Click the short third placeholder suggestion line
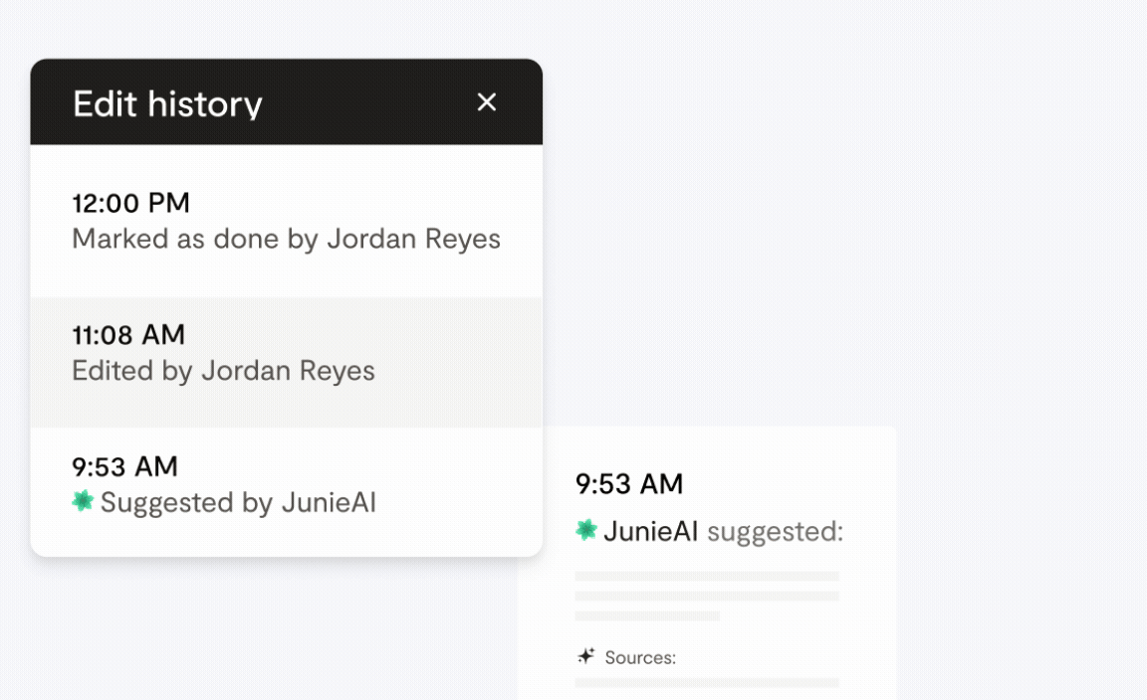1147x700 pixels. coord(647,615)
